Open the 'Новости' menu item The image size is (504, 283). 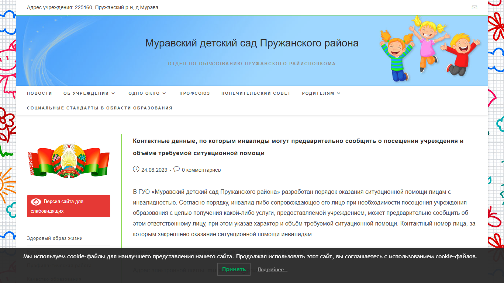click(x=39, y=93)
